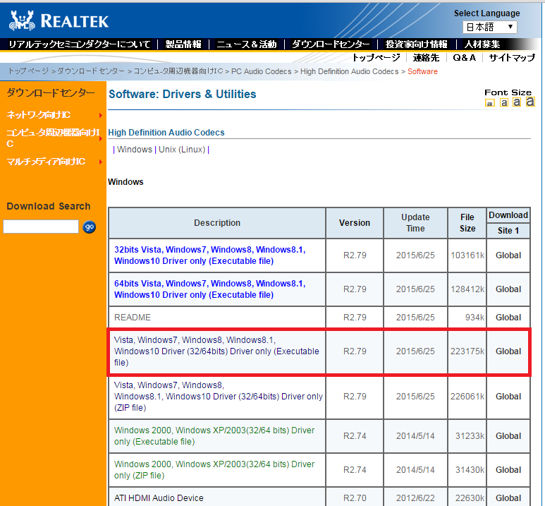
Task: Open 64bits Vista Windows driver link
Action: (x=209, y=289)
